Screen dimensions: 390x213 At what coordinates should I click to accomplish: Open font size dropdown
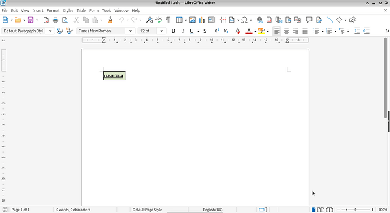162,31
